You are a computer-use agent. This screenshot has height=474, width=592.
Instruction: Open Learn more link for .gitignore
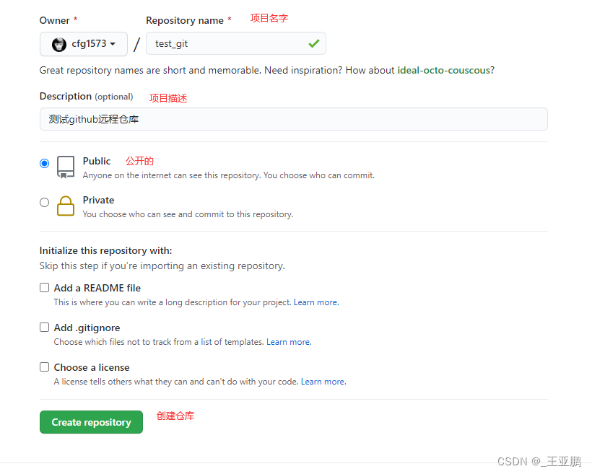(x=289, y=342)
